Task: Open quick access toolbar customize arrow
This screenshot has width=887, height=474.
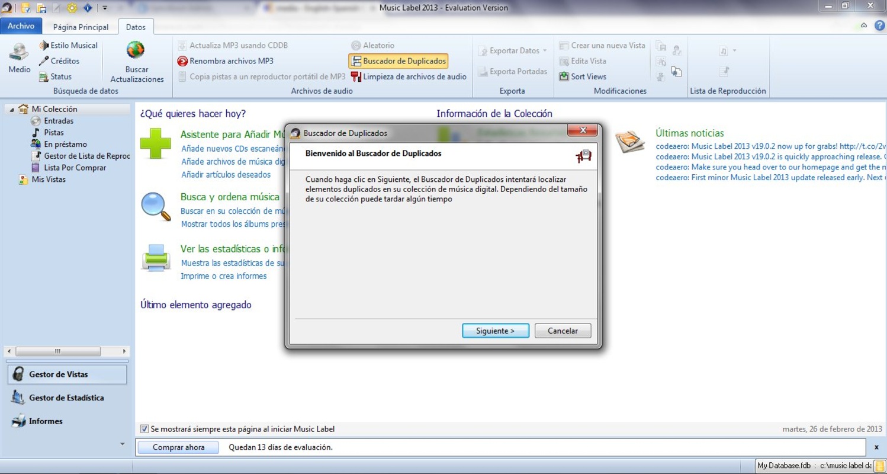Action: pyautogui.click(x=105, y=8)
